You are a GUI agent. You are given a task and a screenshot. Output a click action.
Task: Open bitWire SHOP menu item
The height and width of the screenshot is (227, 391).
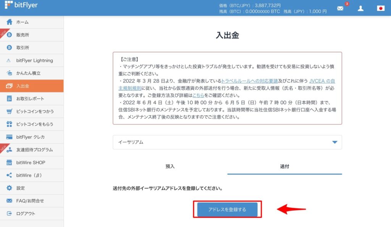[x=32, y=163]
